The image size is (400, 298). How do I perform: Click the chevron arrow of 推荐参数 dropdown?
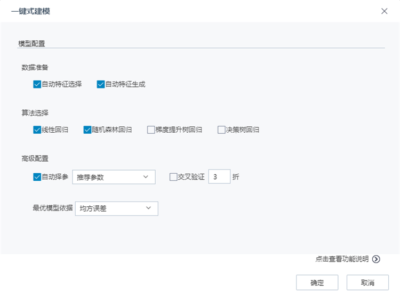[146, 177]
